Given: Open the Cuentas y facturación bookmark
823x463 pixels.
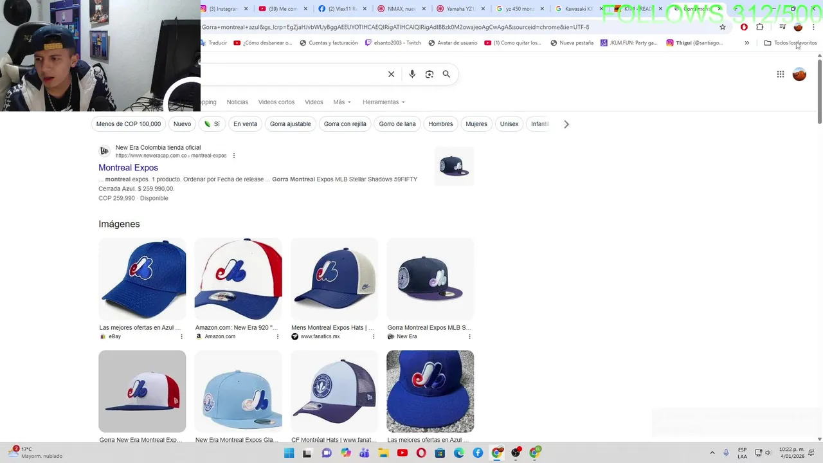Looking at the screenshot, I should [329, 43].
